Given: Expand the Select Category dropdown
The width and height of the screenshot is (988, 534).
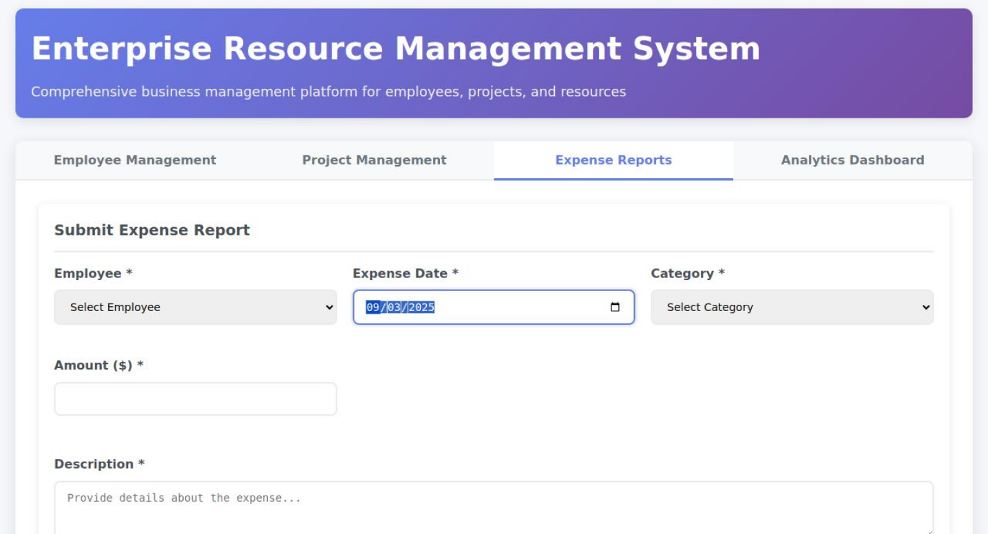Looking at the screenshot, I should tap(792, 308).
